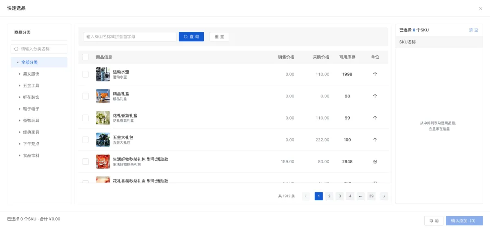Toggle the select-all checkbox in table header
This screenshot has height=230, width=490.
coord(85,57)
